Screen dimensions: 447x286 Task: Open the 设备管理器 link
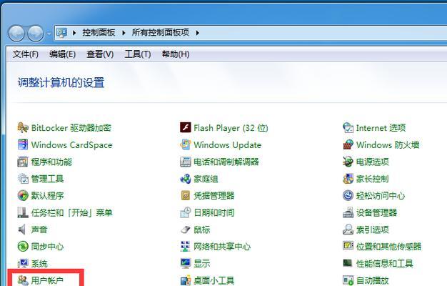pyautogui.click(x=376, y=212)
